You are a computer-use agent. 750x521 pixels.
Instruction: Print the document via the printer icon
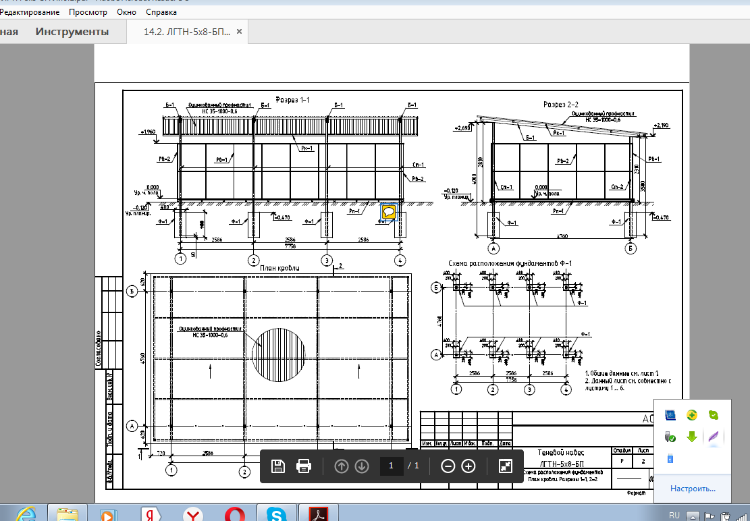(304, 466)
